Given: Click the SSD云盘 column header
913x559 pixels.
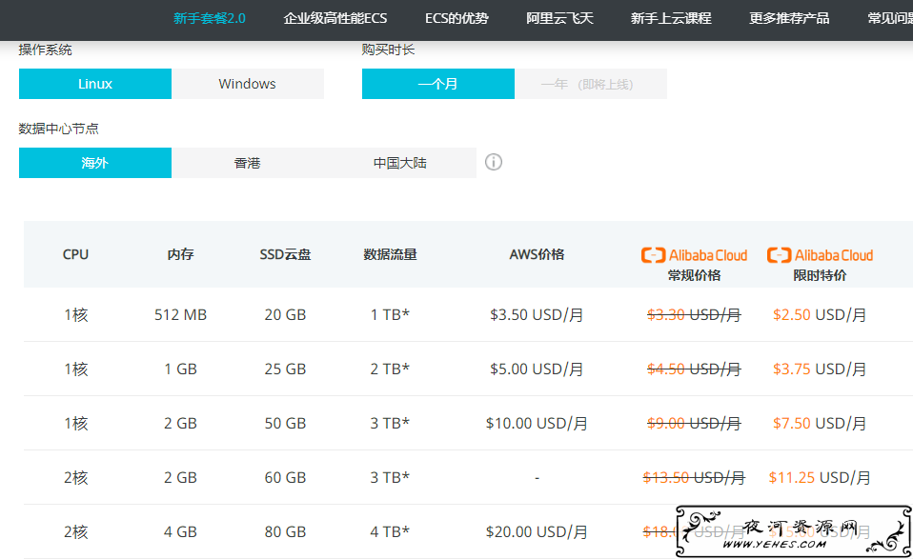Looking at the screenshot, I should [x=285, y=254].
